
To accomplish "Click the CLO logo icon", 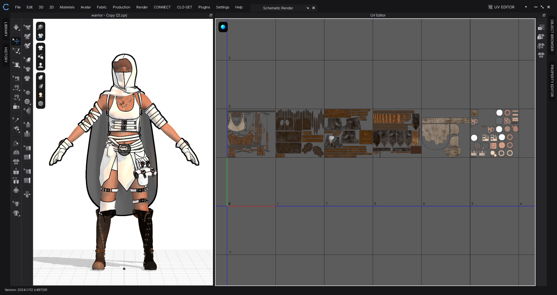I will pos(6,7).
